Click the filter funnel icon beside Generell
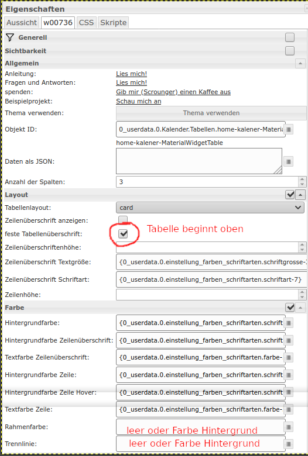 pyautogui.click(x=10, y=37)
